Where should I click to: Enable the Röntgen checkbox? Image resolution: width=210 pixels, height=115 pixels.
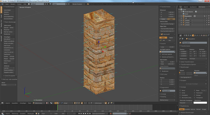tap(195, 95)
